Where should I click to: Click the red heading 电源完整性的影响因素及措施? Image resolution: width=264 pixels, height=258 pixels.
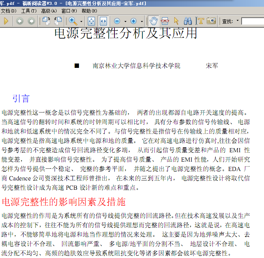coord(64,202)
